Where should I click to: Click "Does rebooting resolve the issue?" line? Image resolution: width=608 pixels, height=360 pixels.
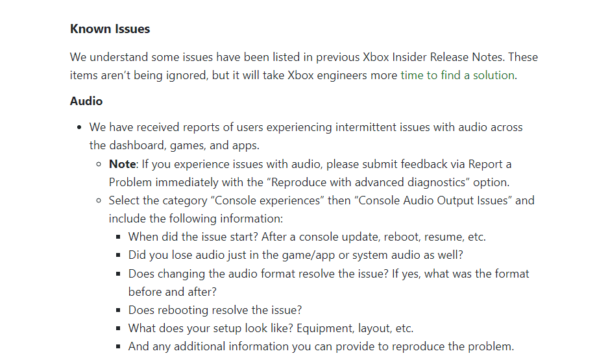pos(215,310)
